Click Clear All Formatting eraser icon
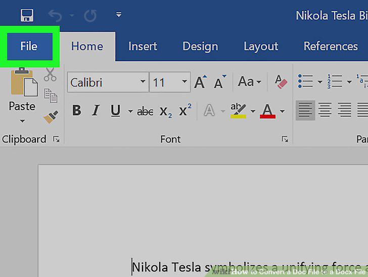This screenshot has width=368, height=277. 281,81
